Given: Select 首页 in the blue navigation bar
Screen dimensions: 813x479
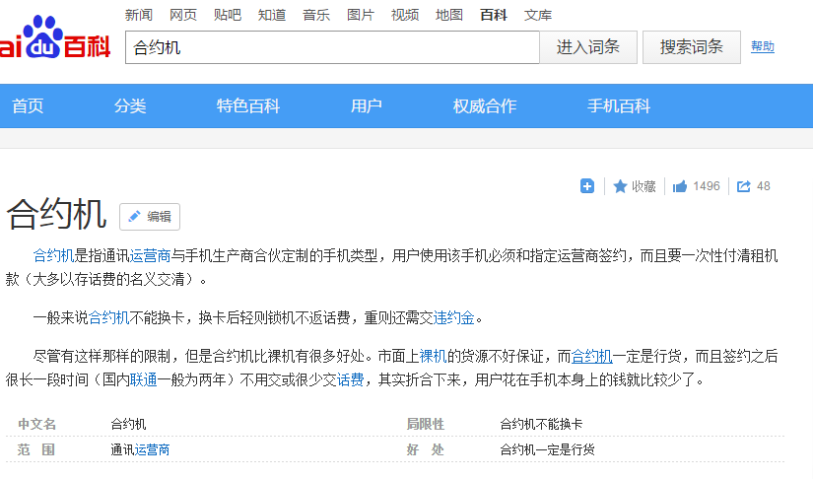Looking at the screenshot, I should tap(28, 106).
